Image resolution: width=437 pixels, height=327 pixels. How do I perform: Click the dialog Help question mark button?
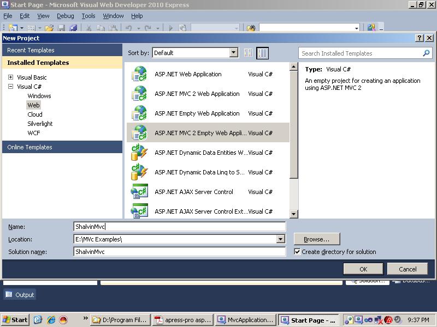point(419,38)
